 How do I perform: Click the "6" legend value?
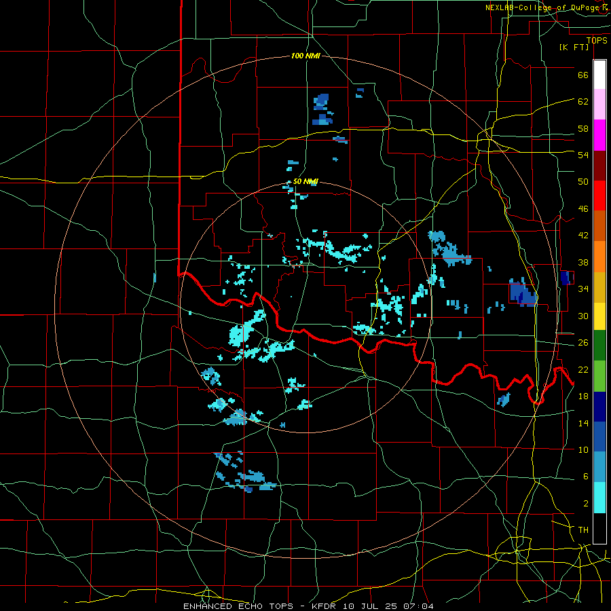586,476
